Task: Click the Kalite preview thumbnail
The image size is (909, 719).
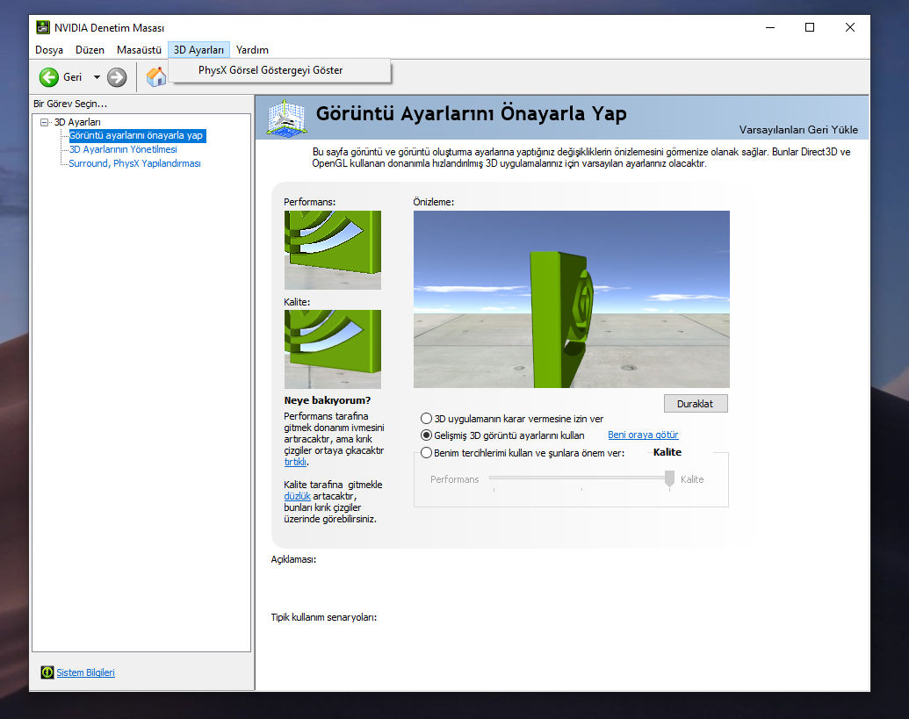Action: pyautogui.click(x=333, y=349)
